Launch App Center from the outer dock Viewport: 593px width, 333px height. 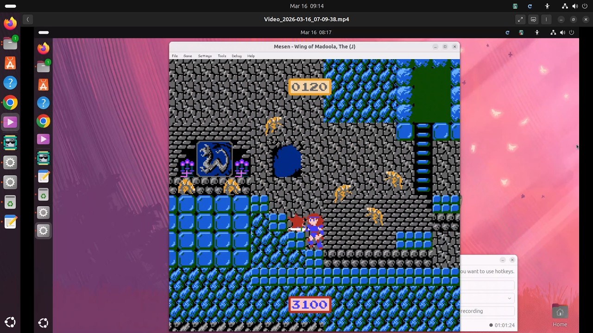click(10, 63)
